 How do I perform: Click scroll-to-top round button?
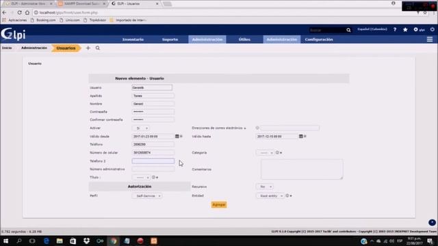[x=432, y=222]
